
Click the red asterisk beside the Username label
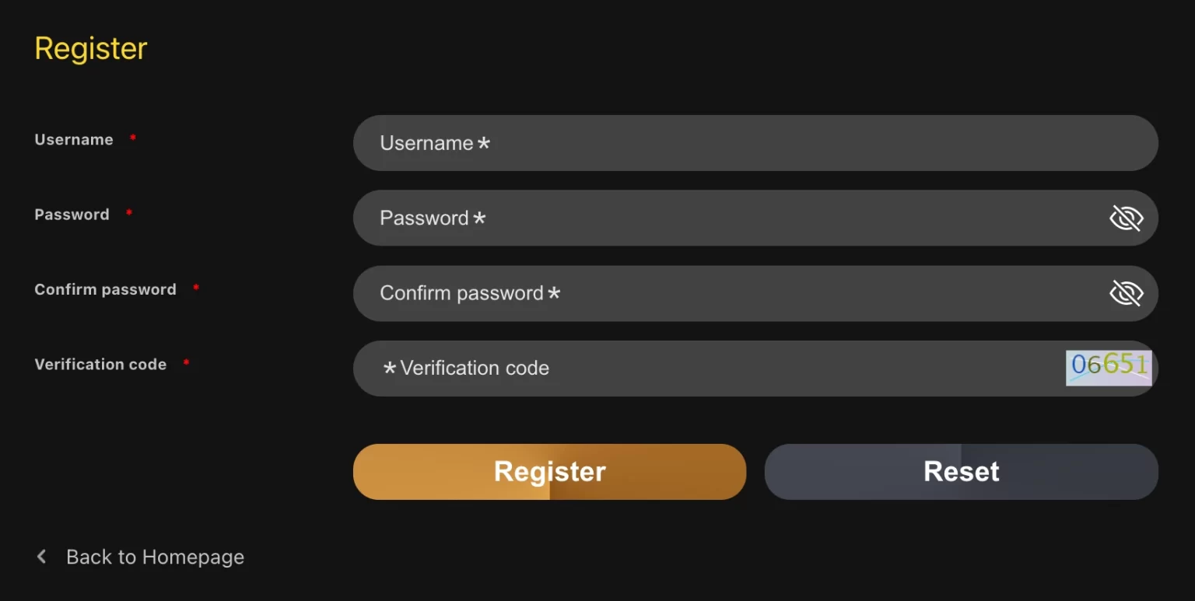point(133,138)
